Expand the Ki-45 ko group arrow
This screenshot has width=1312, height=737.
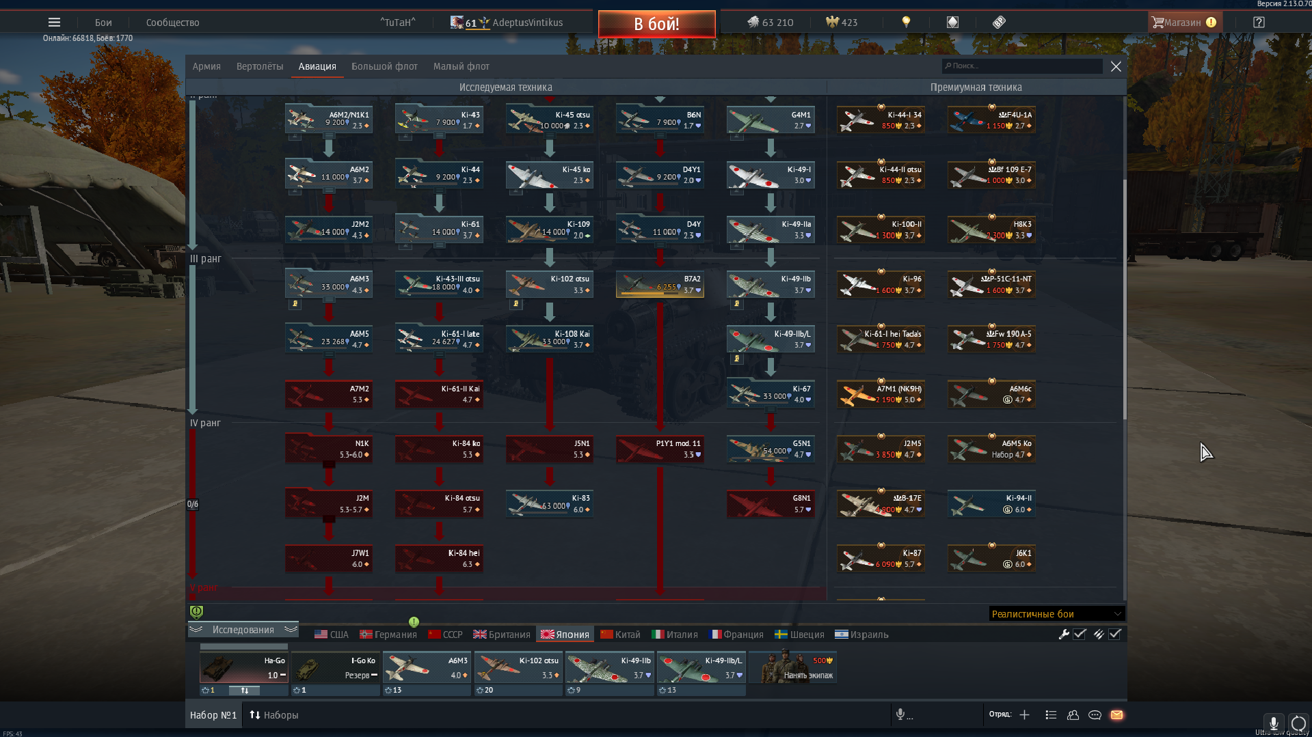pyautogui.click(x=516, y=192)
